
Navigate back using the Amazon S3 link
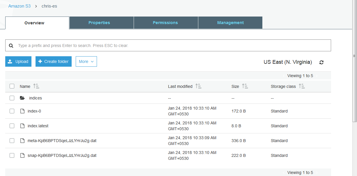coord(19,6)
